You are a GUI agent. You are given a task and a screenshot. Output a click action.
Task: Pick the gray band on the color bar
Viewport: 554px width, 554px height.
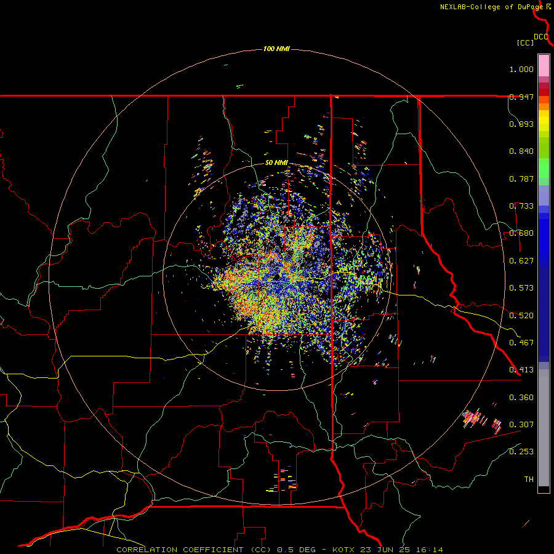point(544,428)
